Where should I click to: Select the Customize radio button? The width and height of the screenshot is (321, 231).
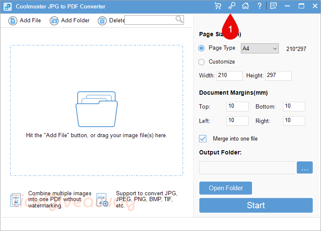coord(202,62)
